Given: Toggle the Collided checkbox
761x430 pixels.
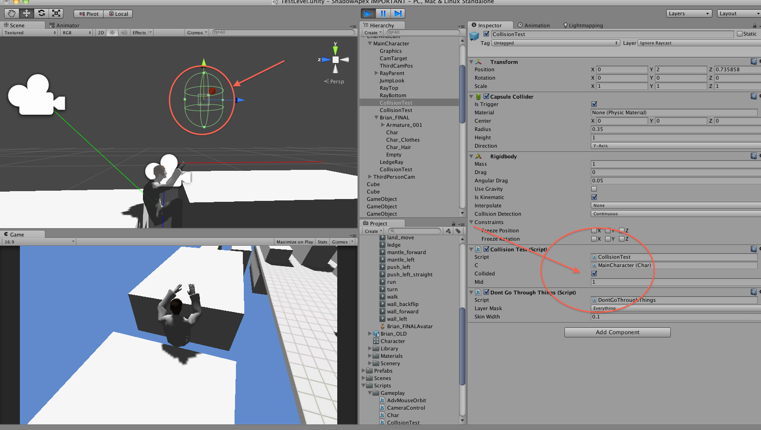Looking at the screenshot, I should (594, 274).
